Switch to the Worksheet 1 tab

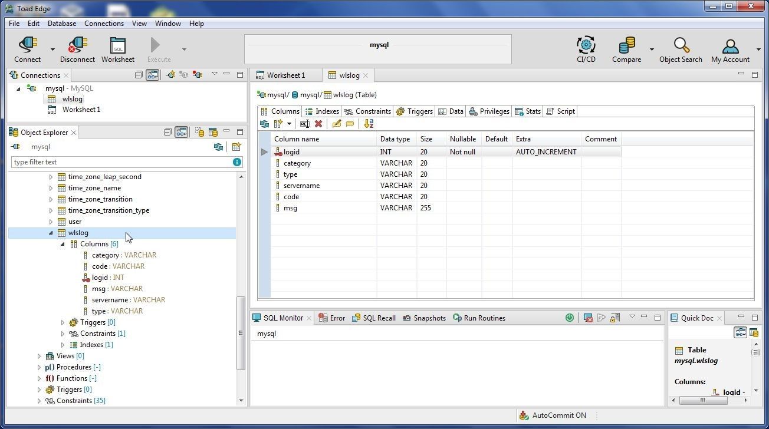pos(286,75)
